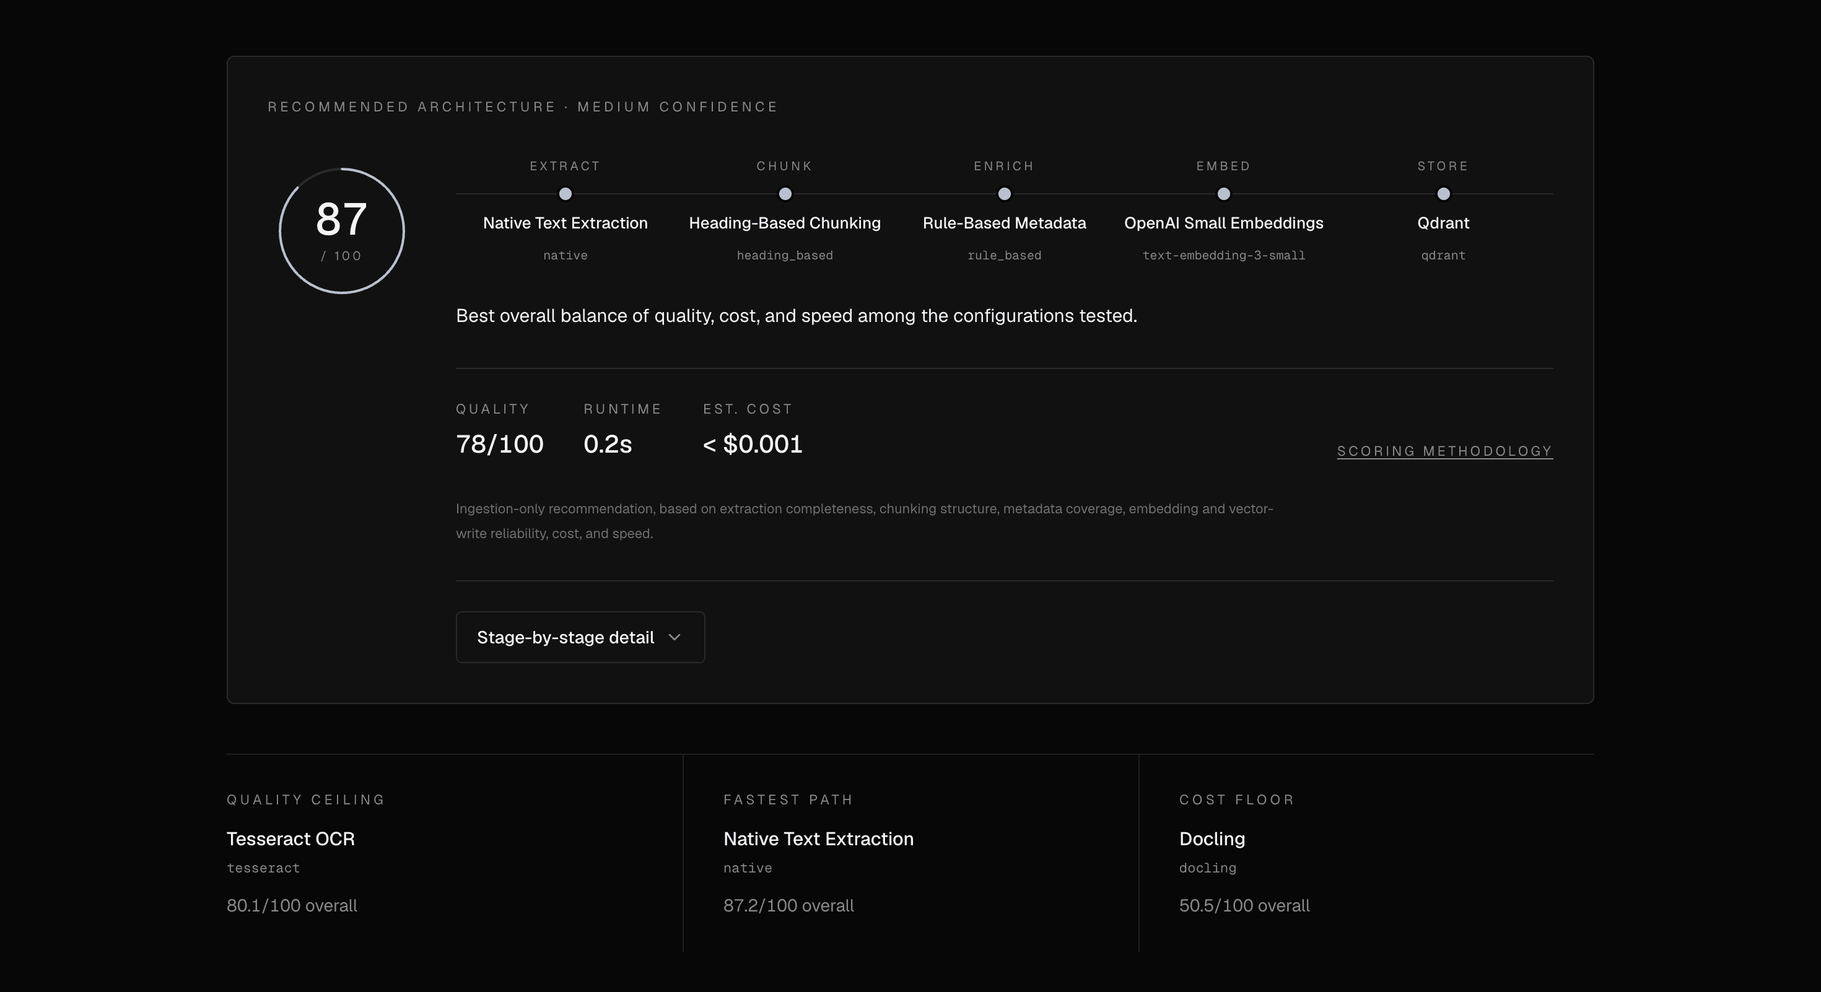Click the tesseract code label
Viewport: 1821px width, 992px height.
coord(263,868)
